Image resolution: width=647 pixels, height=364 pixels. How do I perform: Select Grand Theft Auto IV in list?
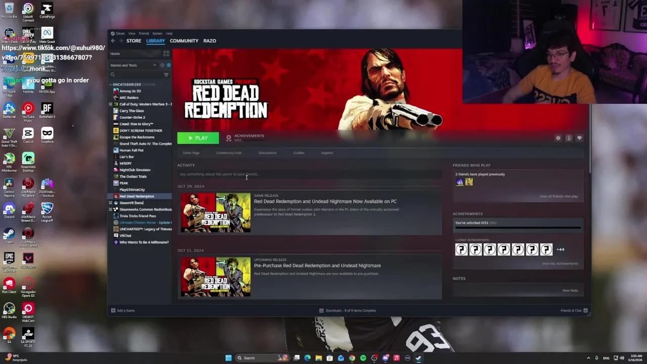tap(146, 144)
